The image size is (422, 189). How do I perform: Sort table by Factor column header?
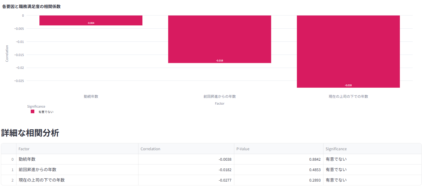pos(77,149)
